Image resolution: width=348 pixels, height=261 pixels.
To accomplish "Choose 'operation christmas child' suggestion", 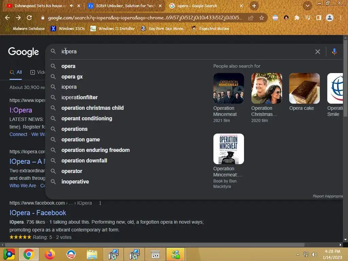I will coord(92,108).
